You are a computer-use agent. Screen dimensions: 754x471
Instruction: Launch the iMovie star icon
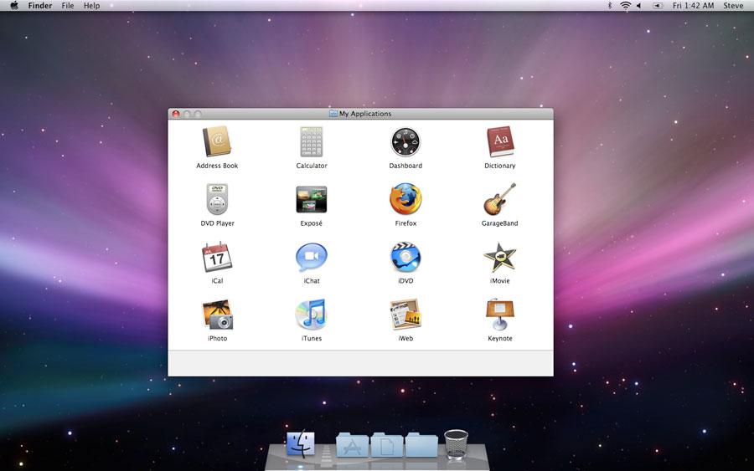point(500,257)
